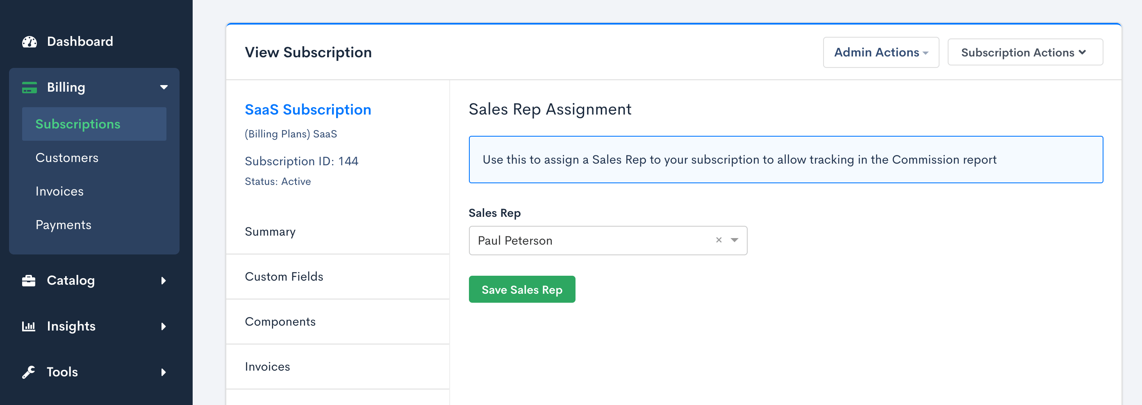Go to Subscriptions in the sidebar
Image resolution: width=1142 pixels, height=405 pixels.
78,124
